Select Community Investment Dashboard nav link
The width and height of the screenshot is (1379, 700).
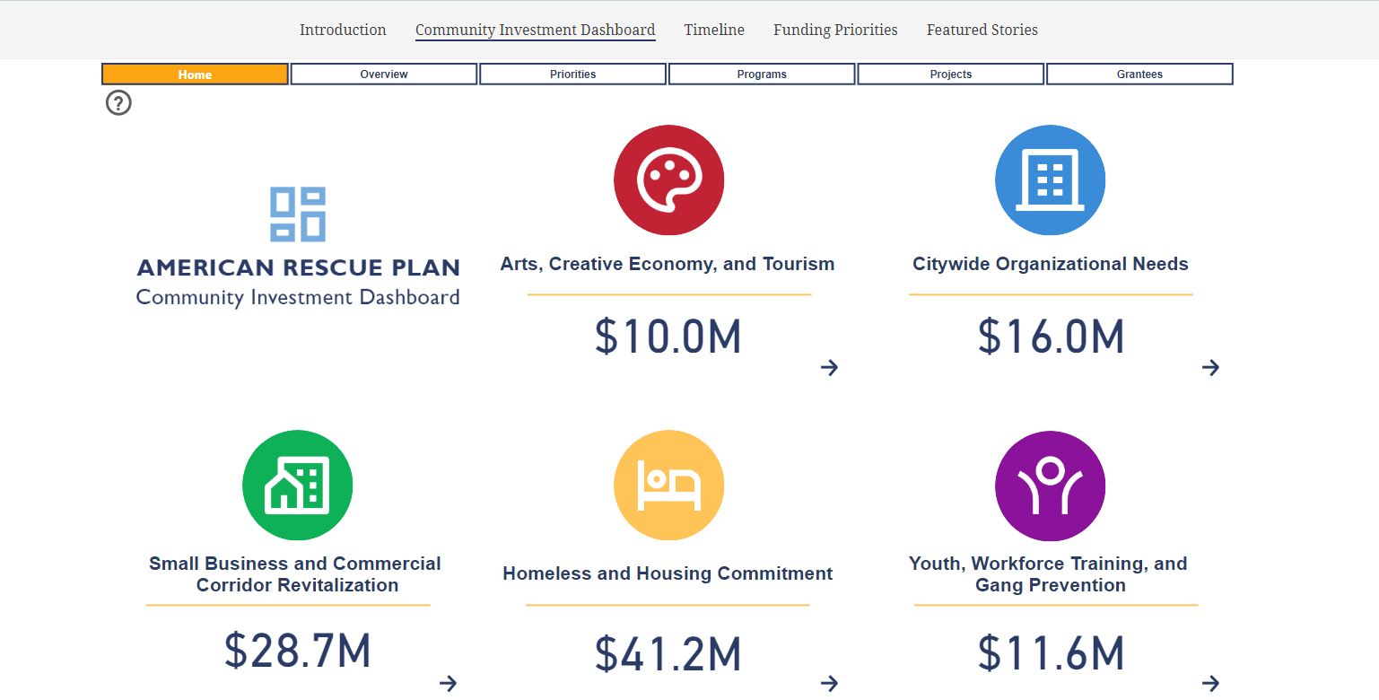536,30
